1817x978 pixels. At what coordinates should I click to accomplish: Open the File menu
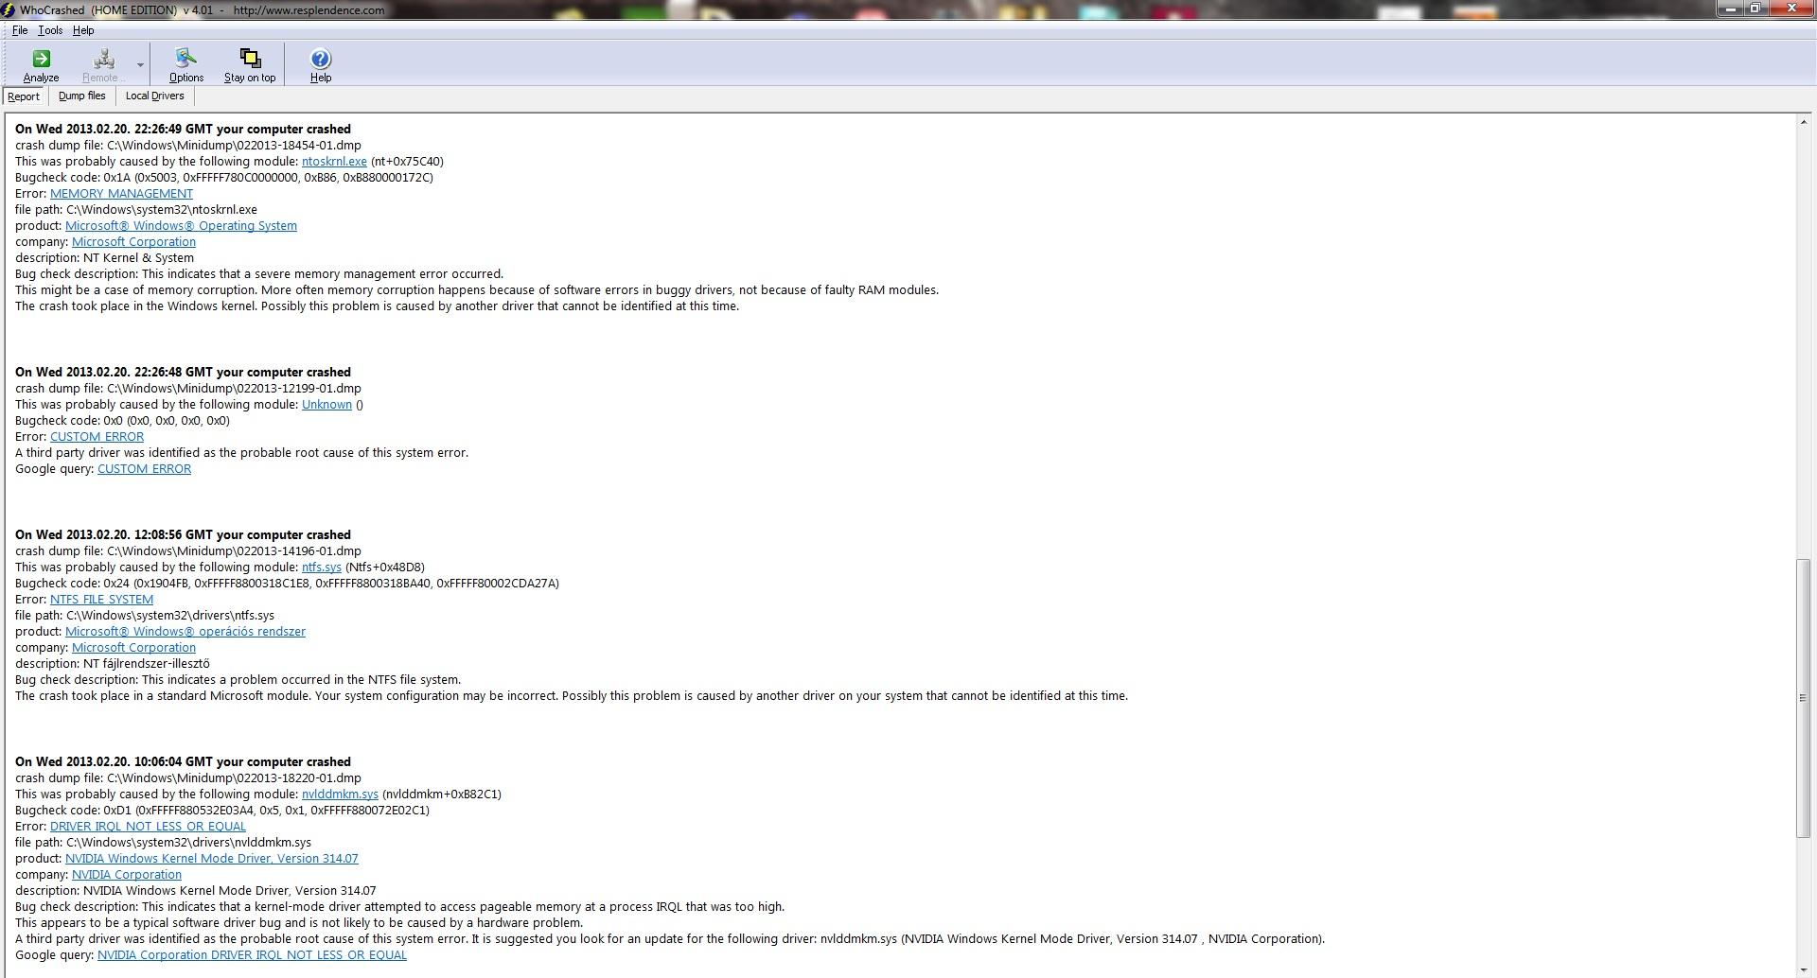coord(20,30)
